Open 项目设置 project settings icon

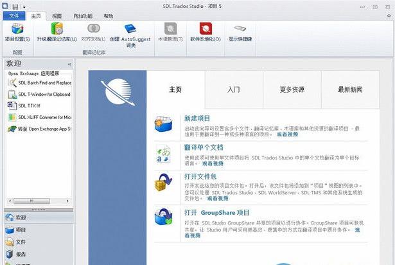(17, 28)
